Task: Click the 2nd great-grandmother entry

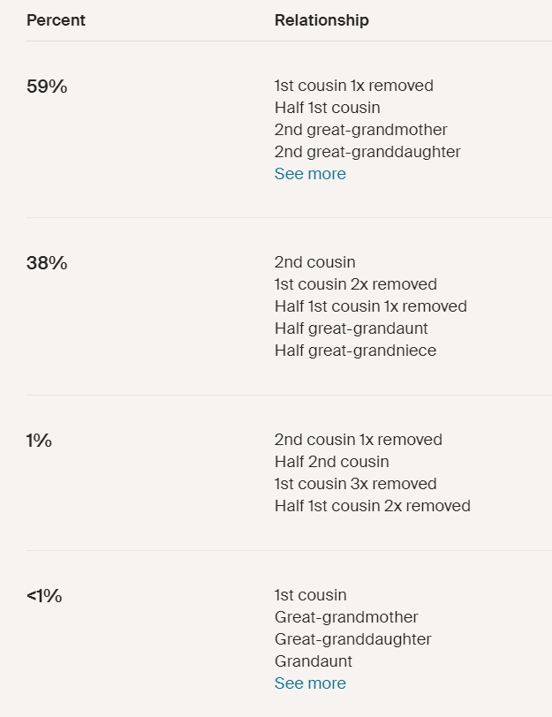Action: point(361,130)
